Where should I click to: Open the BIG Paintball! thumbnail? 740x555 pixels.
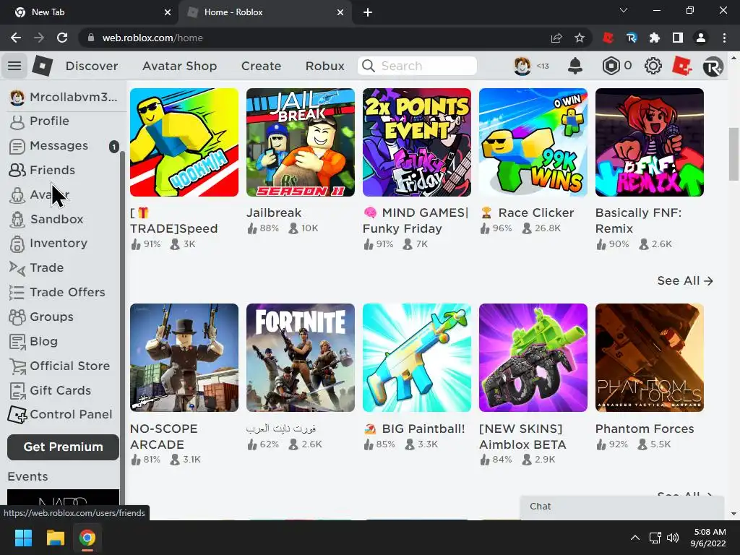[417, 358]
